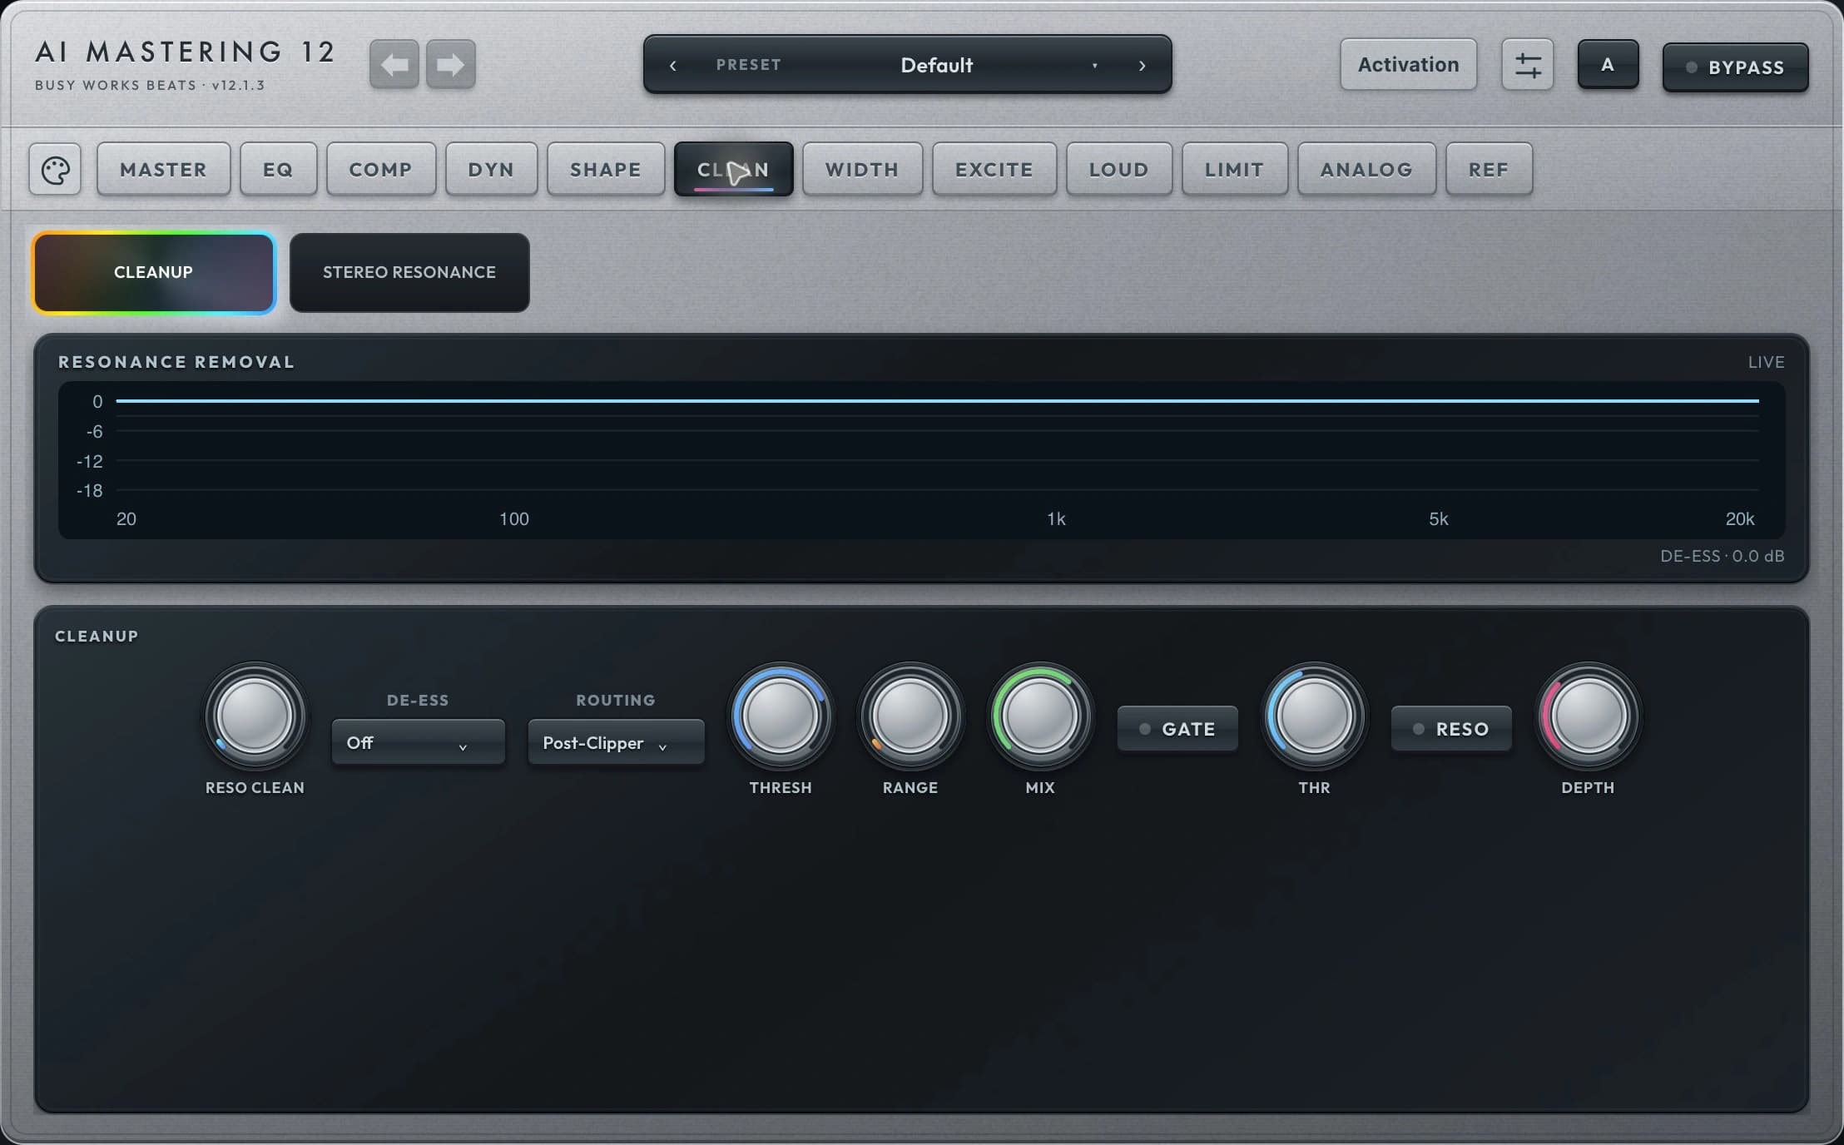Image resolution: width=1844 pixels, height=1145 pixels.
Task: Click the THRESH knob
Action: coord(780,716)
